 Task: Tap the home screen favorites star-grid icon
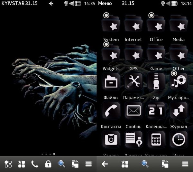[x=22, y=164]
